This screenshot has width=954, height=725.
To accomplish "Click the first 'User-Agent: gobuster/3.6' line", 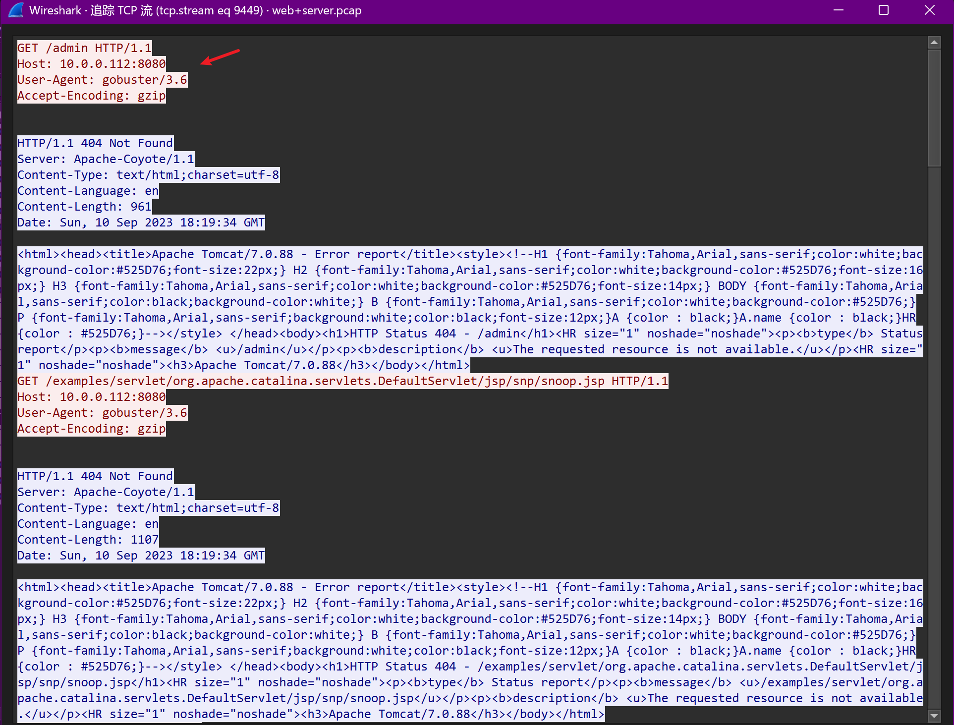I will click(102, 80).
